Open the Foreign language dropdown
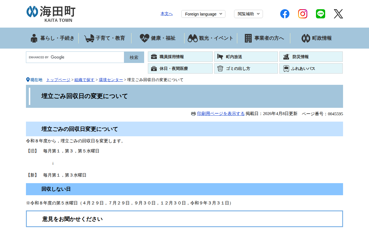Screen dimensions: 369x230 203,14
